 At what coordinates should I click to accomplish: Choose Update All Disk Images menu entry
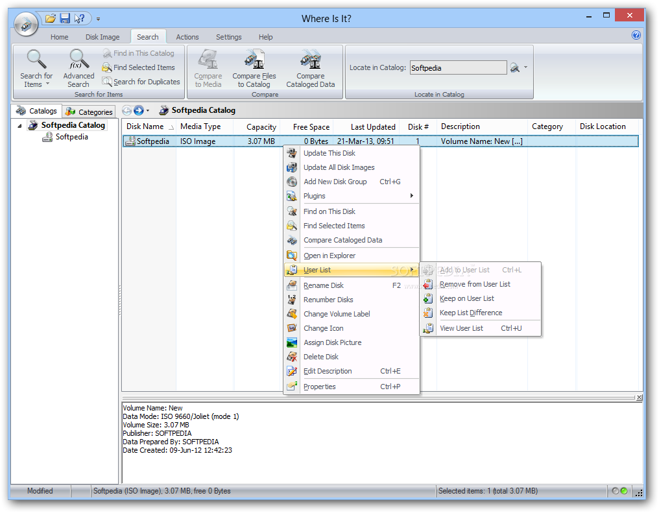352,167
